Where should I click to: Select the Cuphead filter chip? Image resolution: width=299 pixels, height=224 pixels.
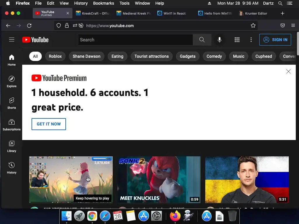point(264,56)
